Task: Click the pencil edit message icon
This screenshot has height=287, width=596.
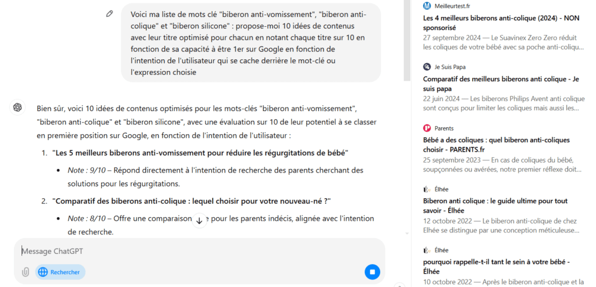Action: pos(109,14)
